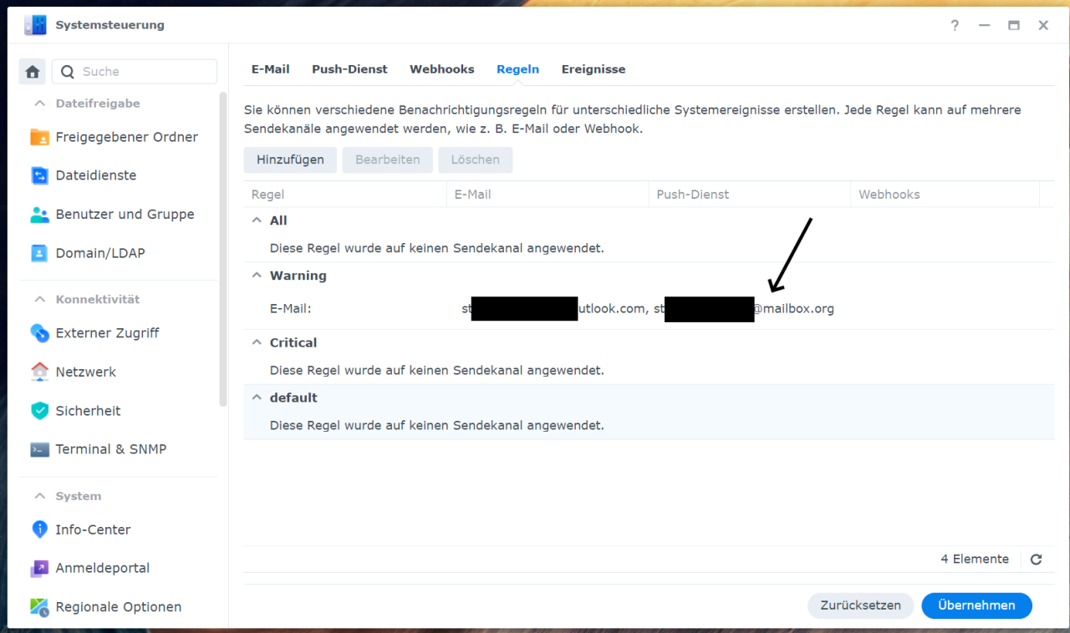Collapse the Warning rule group

coord(257,276)
